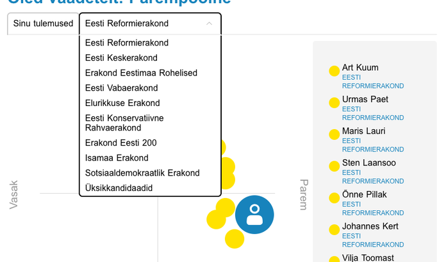Click the yellow dot beside Urmas Paet
Image resolution: width=439 pixels, height=262 pixels.
[334, 103]
